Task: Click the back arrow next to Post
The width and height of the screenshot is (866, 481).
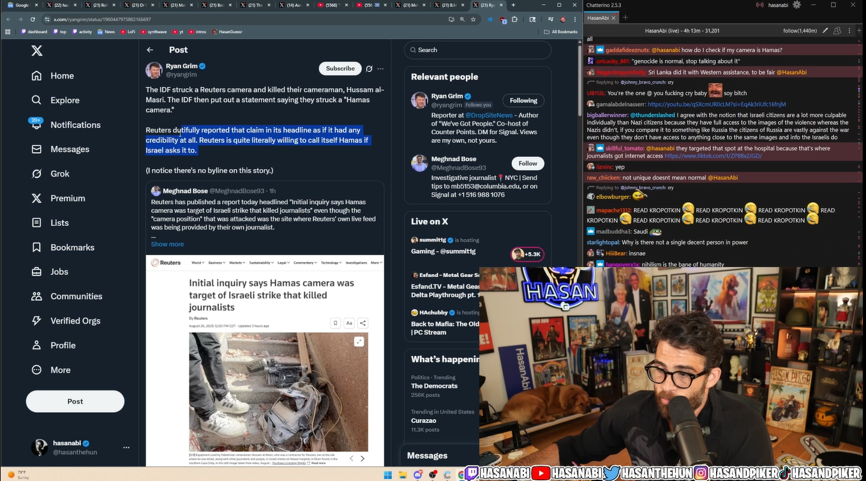Action: click(150, 50)
